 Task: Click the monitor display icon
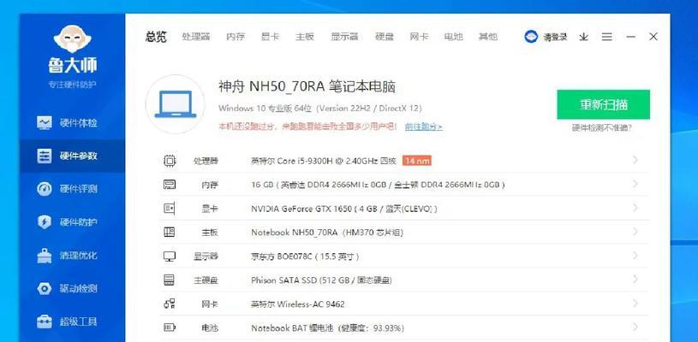[x=170, y=256]
